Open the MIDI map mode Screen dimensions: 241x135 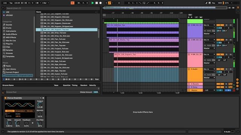pos(220,3)
